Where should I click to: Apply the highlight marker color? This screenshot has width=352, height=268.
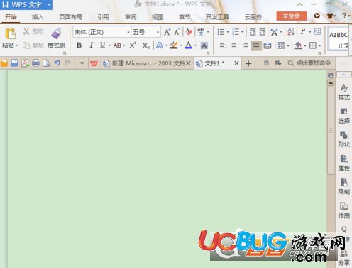(x=174, y=45)
